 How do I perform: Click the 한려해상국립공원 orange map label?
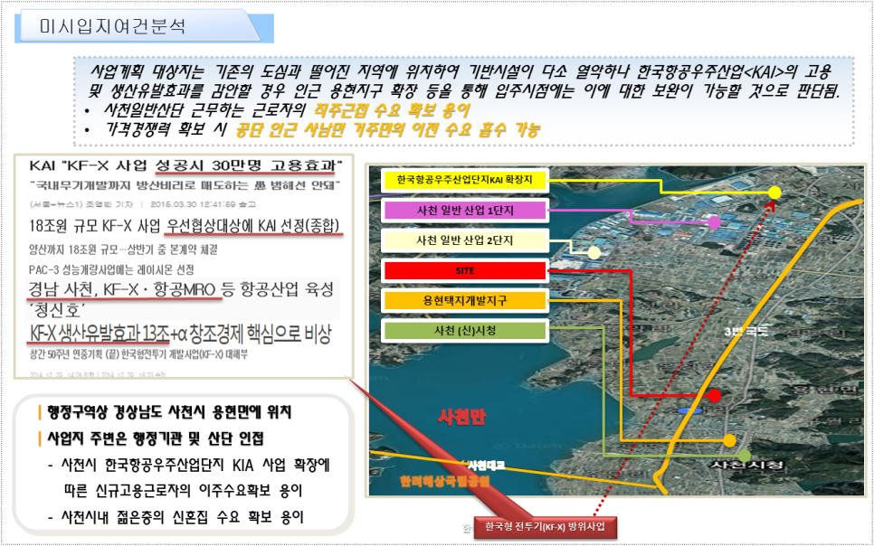pos(444,480)
